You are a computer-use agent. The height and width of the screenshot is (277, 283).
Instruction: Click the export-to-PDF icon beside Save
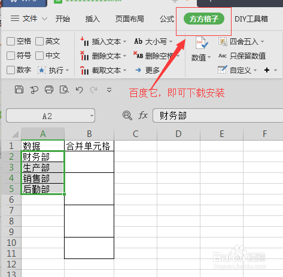click(x=34, y=90)
